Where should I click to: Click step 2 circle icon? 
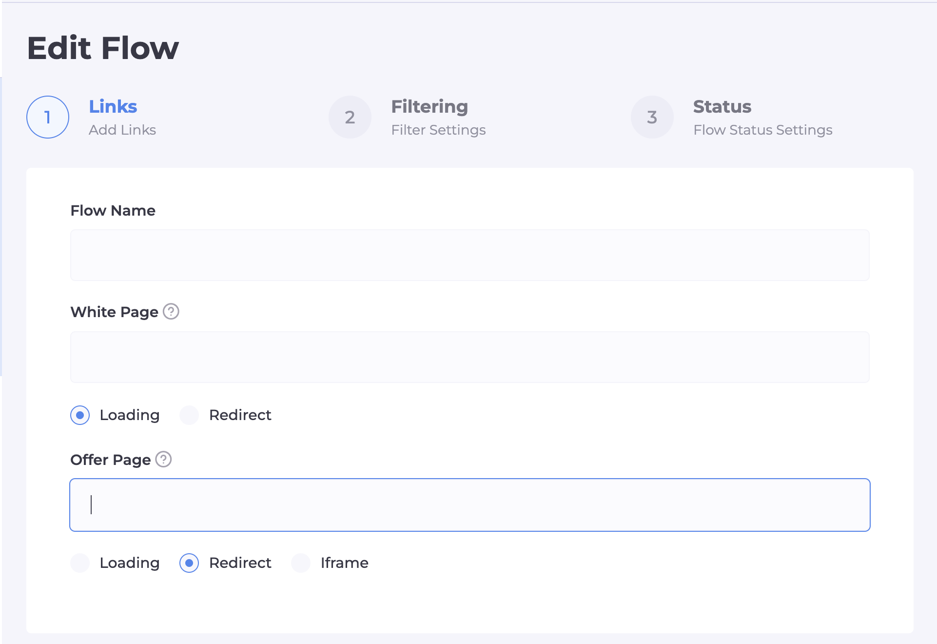350,117
